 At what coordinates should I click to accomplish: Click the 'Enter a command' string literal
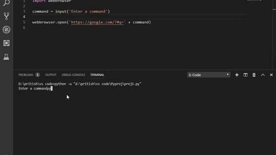click(x=88, y=12)
